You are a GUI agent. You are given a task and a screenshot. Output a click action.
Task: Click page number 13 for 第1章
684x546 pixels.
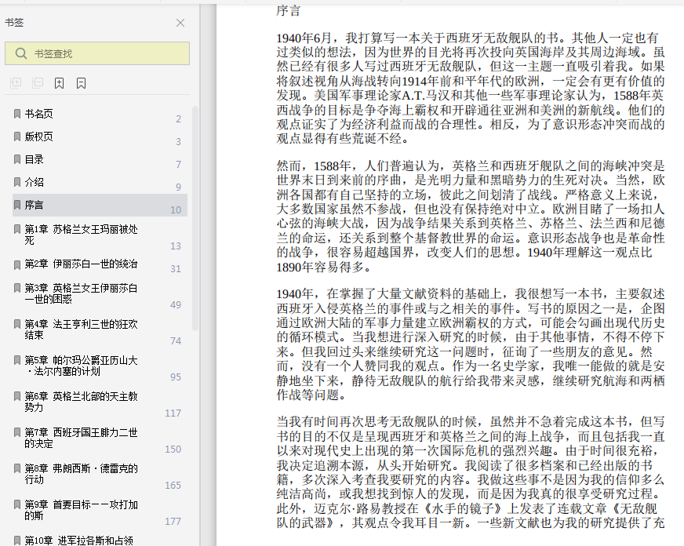point(176,246)
